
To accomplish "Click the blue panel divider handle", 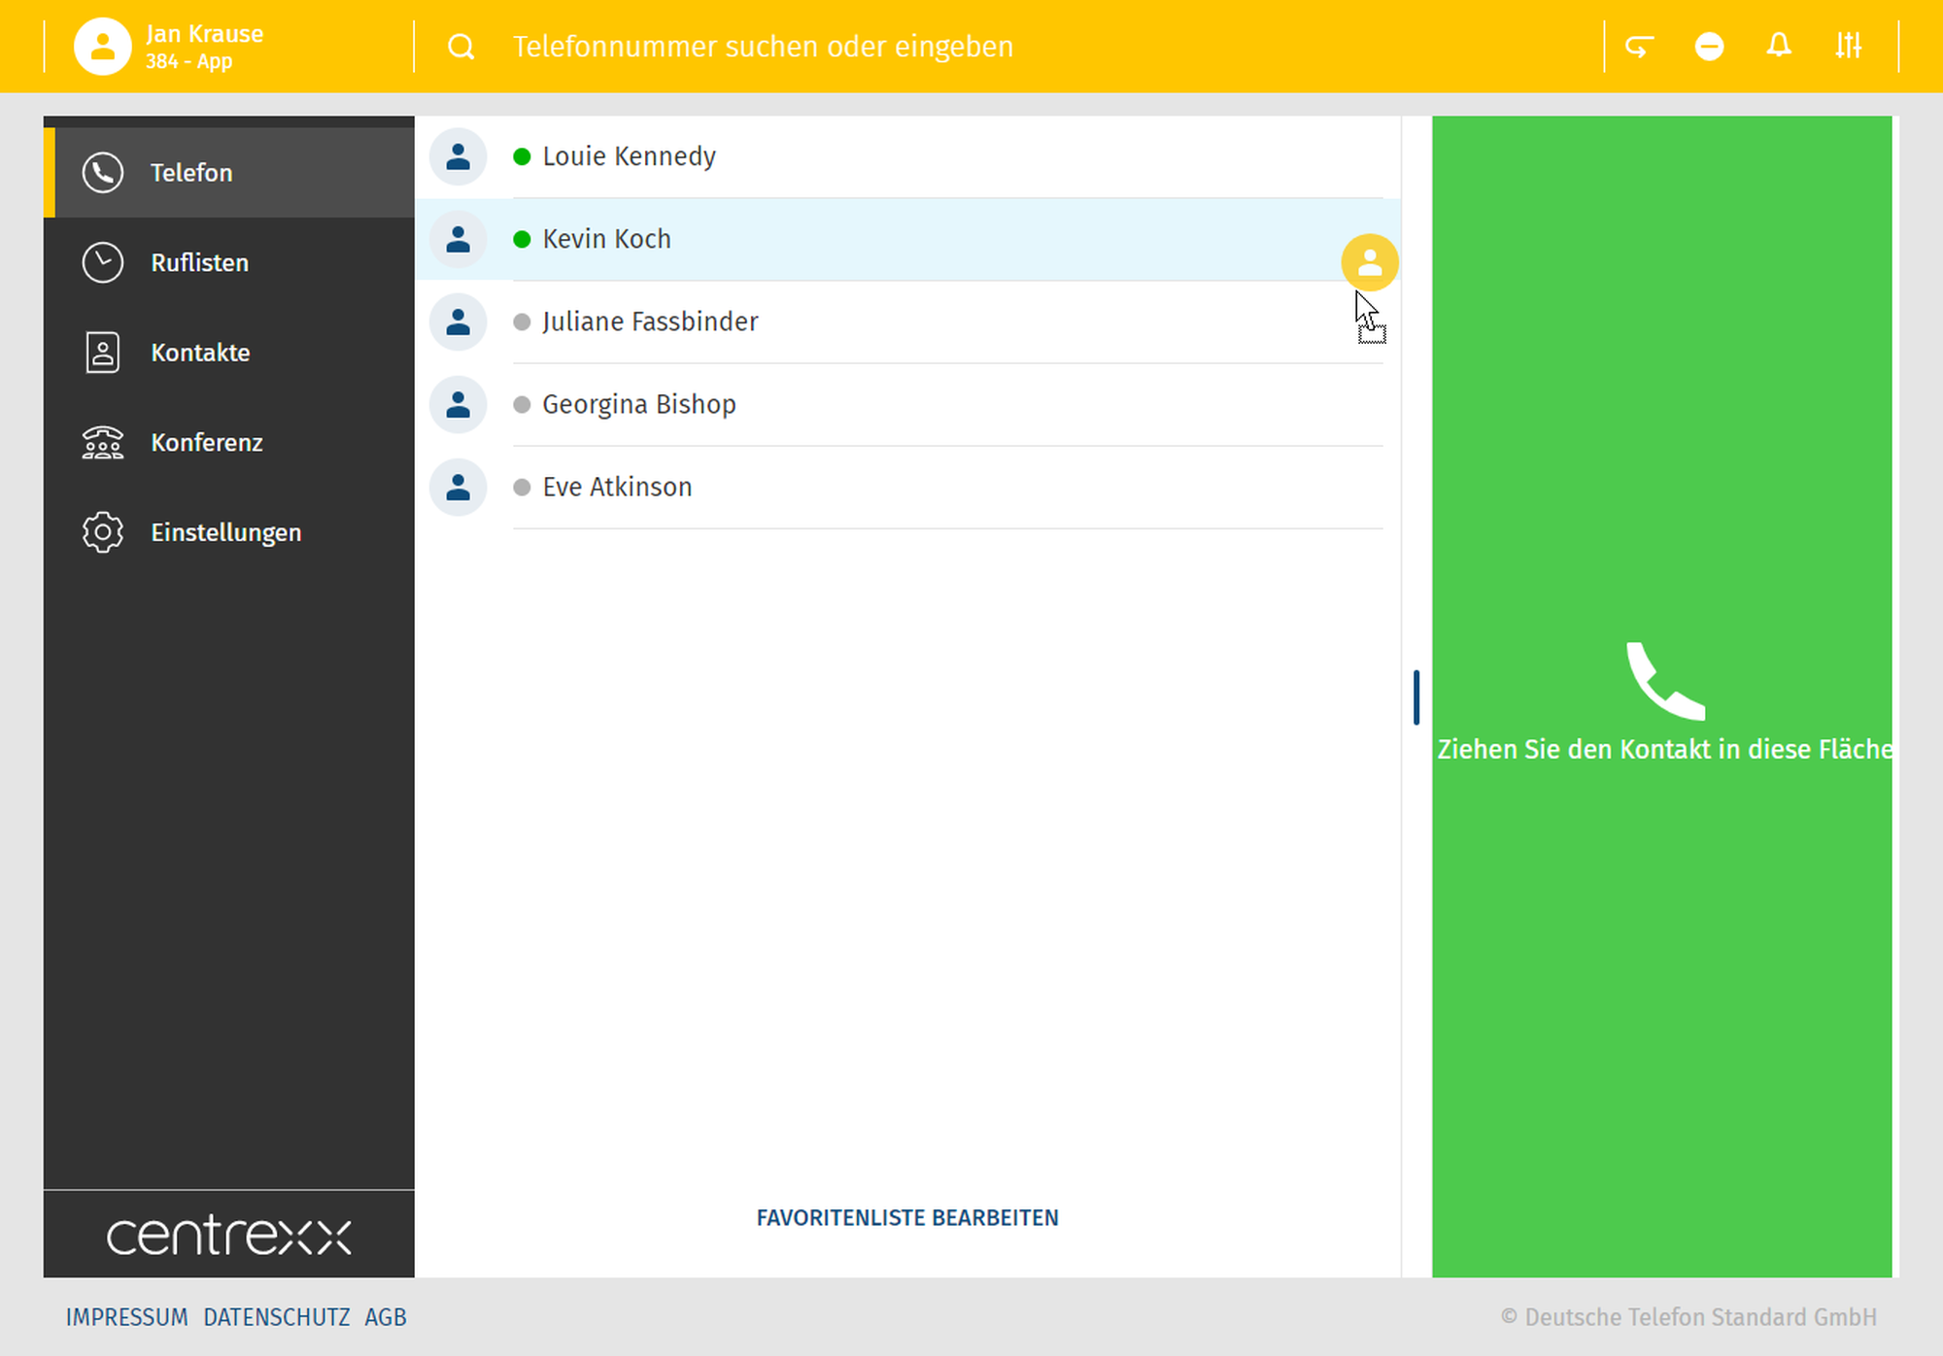I will point(1416,696).
